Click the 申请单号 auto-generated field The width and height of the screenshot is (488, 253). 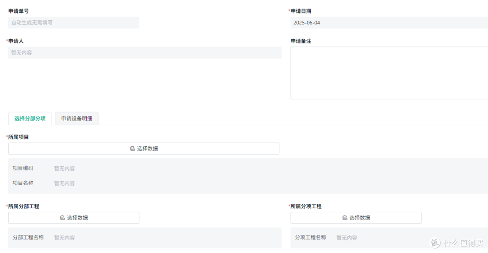pyautogui.click(x=74, y=23)
